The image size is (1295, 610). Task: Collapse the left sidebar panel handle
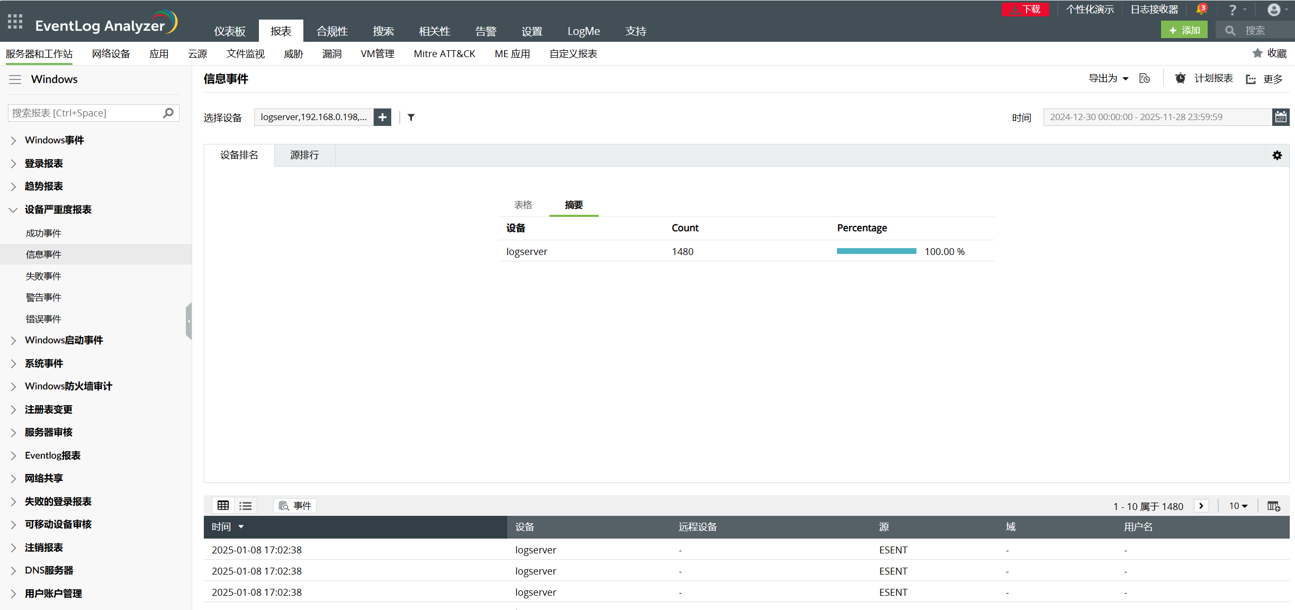(x=188, y=321)
